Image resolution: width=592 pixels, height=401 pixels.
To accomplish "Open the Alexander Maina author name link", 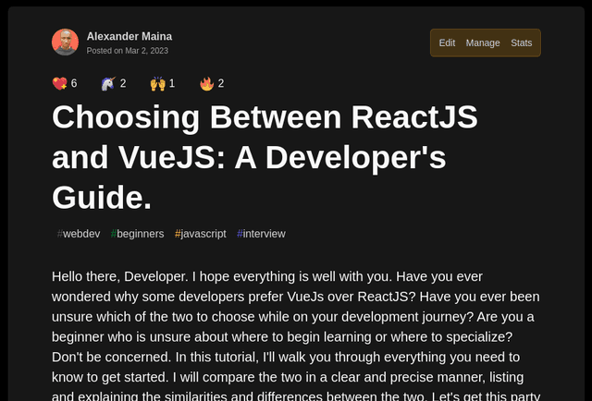I will coord(129,36).
